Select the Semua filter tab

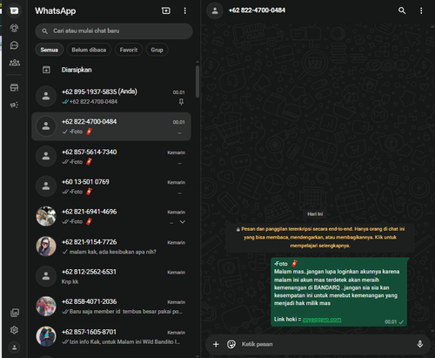point(49,50)
